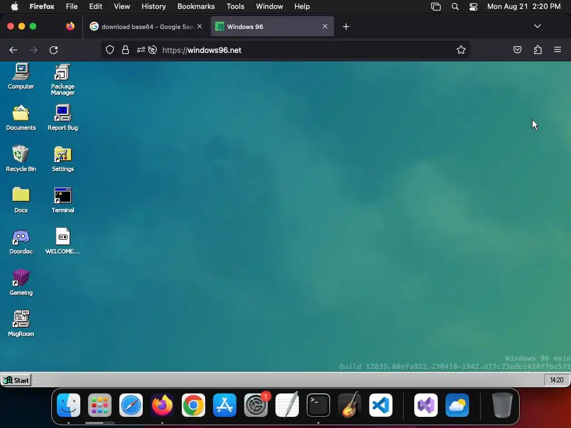Expand the list all tabs chevron
The width and height of the screenshot is (571, 428).
[x=537, y=26]
